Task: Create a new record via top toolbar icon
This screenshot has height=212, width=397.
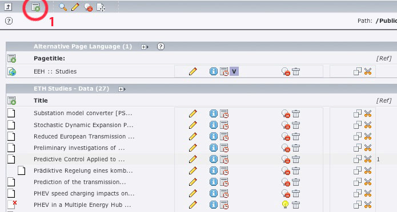Action: [x=35, y=7]
